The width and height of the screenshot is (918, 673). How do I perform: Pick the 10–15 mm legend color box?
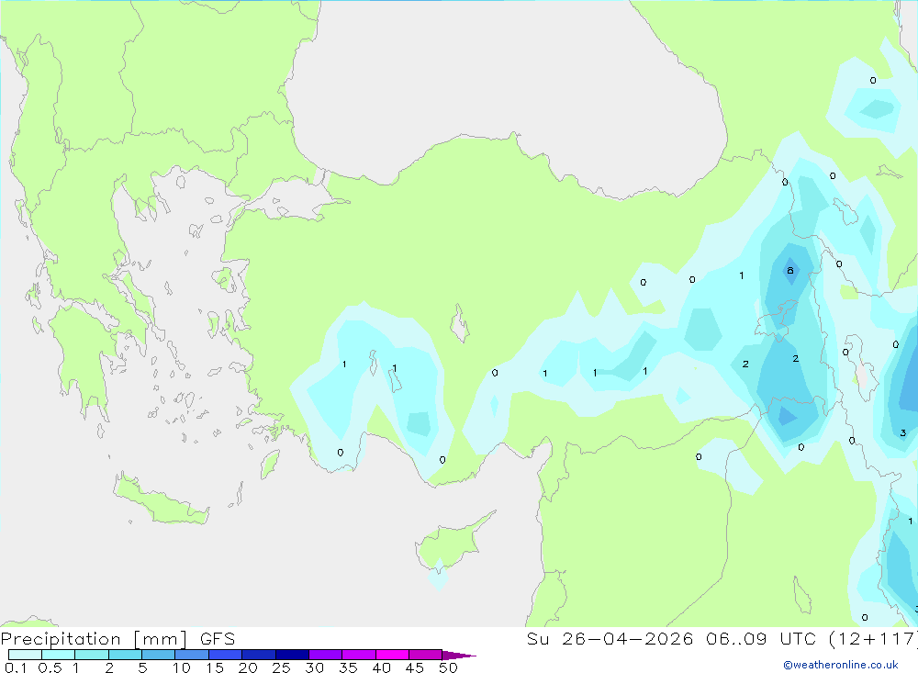[192, 655]
